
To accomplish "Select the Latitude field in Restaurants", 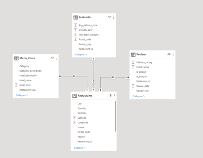I will [82, 118].
